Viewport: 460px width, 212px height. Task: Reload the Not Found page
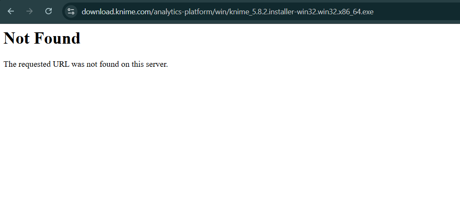click(48, 11)
